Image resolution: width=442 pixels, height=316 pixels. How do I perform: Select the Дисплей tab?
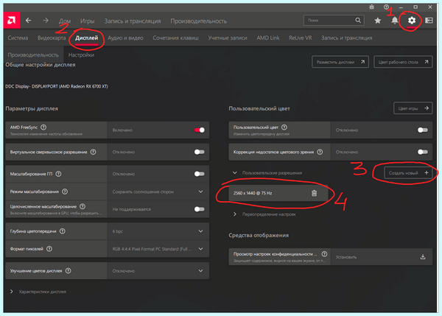tap(86, 38)
